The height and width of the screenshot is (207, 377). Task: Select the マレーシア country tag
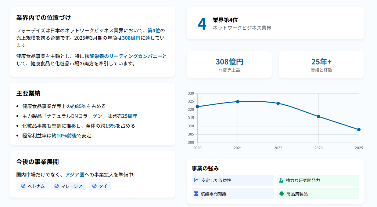click(68, 186)
